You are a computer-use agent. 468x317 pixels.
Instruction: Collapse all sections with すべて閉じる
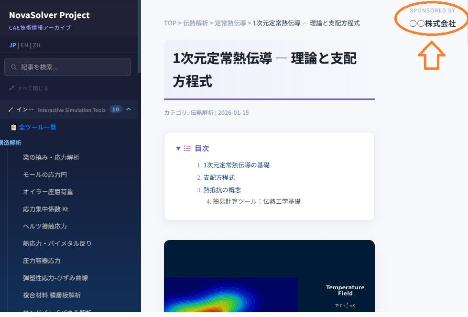click(33, 88)
